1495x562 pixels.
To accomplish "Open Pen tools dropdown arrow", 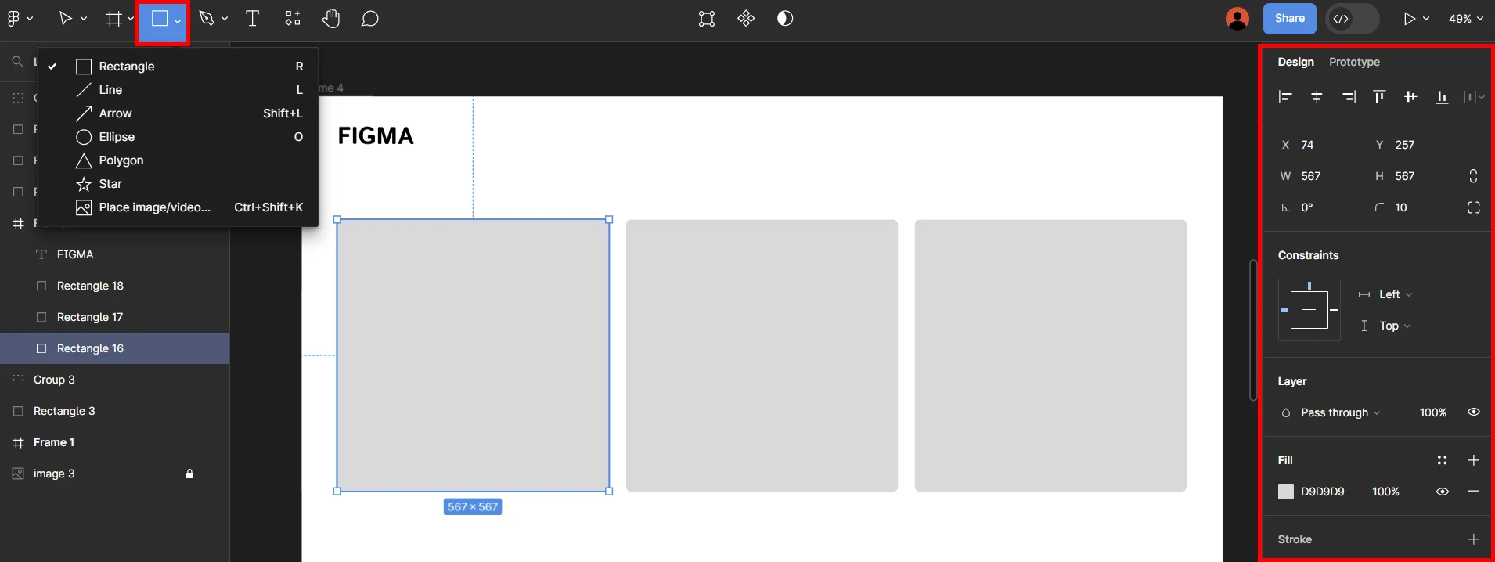I will [x=225, y=19].
